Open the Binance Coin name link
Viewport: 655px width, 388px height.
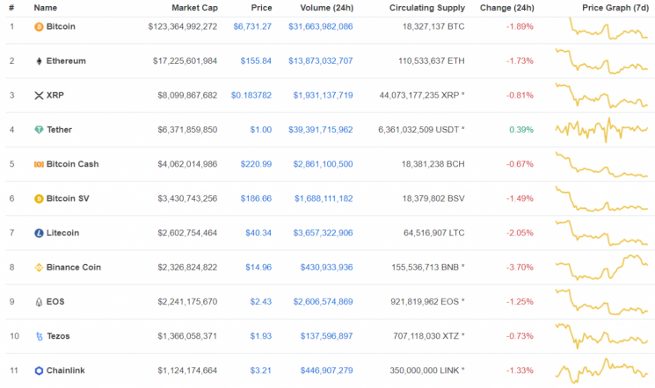coord(74,268)
